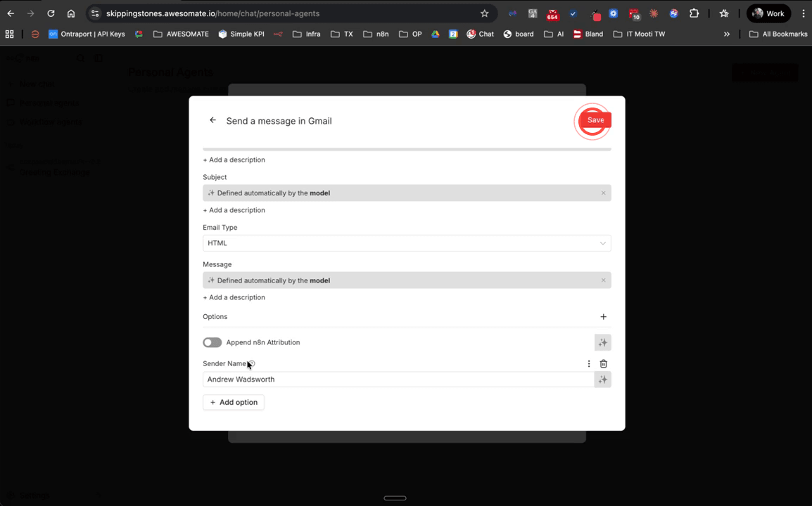Remove the Subject model-defined value chip
This screenshot has height=506, width=812.
[603, 193]
